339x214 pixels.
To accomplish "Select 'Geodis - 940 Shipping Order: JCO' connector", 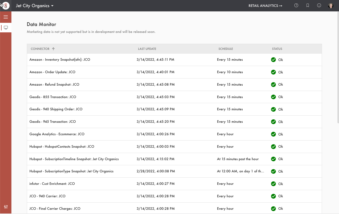I will pos(56,109).
